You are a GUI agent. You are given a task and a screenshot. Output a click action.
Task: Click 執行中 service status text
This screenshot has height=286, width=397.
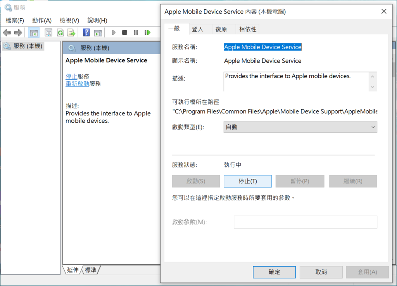(x=233, y=165)
